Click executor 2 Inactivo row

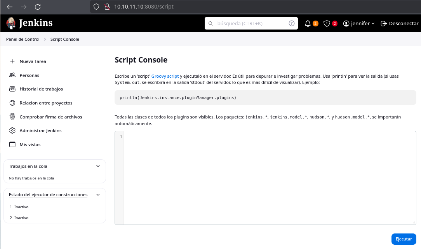(x=55, y=218)
